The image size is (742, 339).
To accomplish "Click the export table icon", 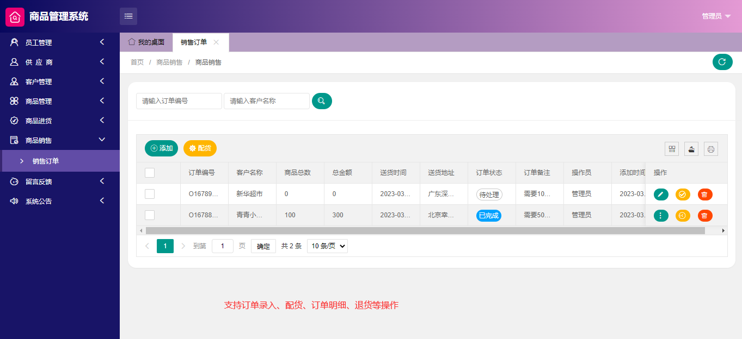I will (691, 149).
